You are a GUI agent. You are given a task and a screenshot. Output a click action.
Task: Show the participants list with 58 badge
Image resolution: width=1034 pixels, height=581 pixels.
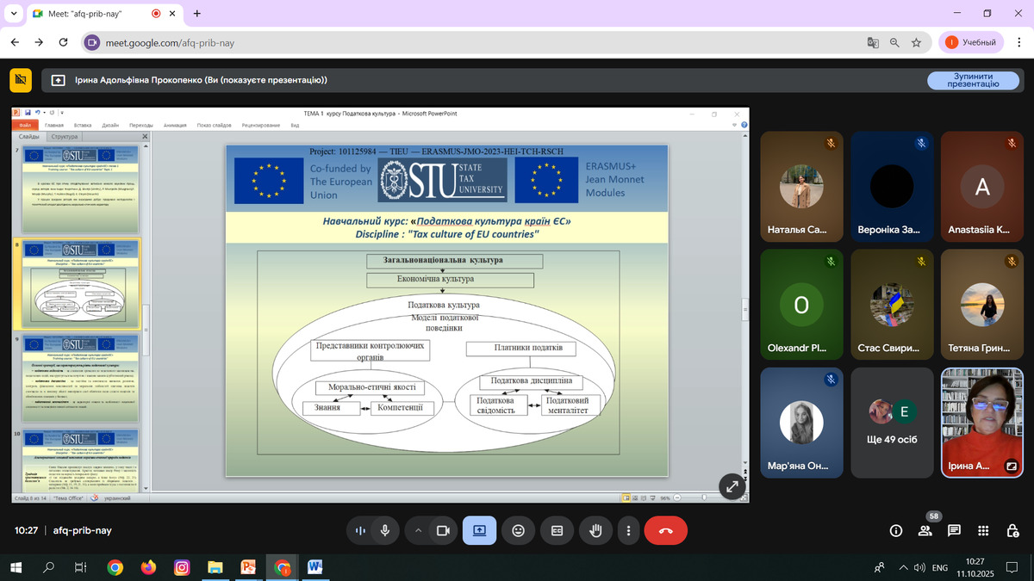tap(925, 531)
